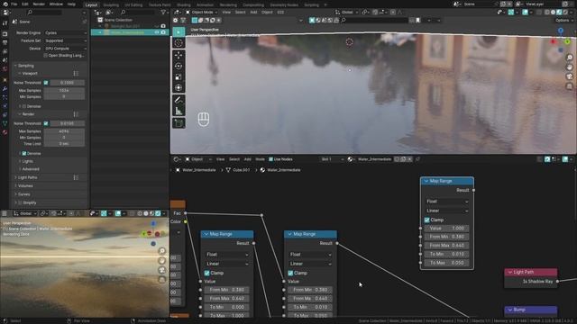Click Cube.001 in the node editor breadcrumb
The height and width of the screenshot is (324, 577).
click(x=241, y=170)
